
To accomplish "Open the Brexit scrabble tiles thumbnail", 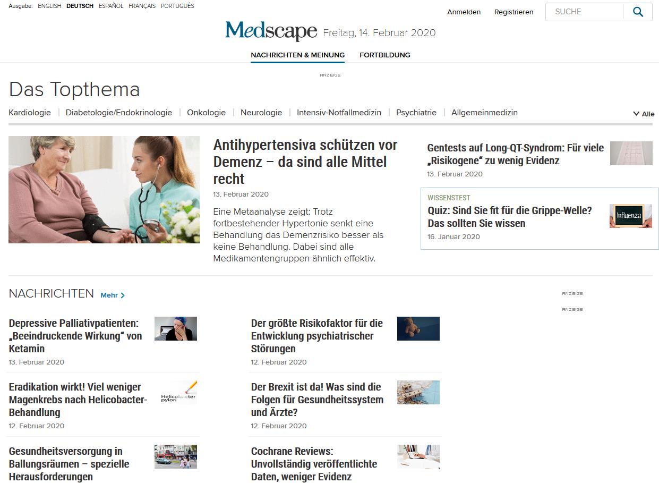I will coord(418,392).
